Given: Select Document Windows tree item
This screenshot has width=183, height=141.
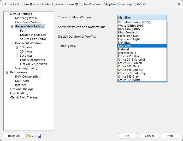Looking at the screenshot, I should tap(29, 43).
